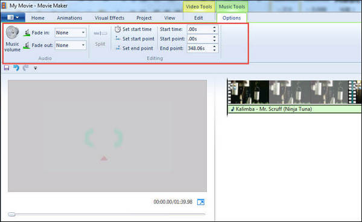The image size is (362, 222).
Task: Click the preview monitor area
Action: click(x=107, y=136)
